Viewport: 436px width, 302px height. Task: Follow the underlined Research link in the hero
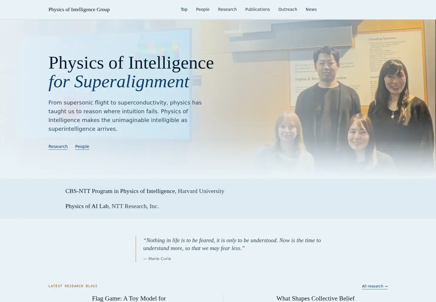tap(58, 146)
